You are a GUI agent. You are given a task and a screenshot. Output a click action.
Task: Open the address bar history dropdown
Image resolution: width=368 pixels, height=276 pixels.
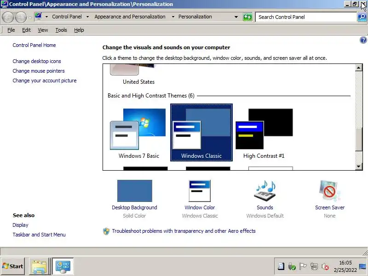(236, 17)
